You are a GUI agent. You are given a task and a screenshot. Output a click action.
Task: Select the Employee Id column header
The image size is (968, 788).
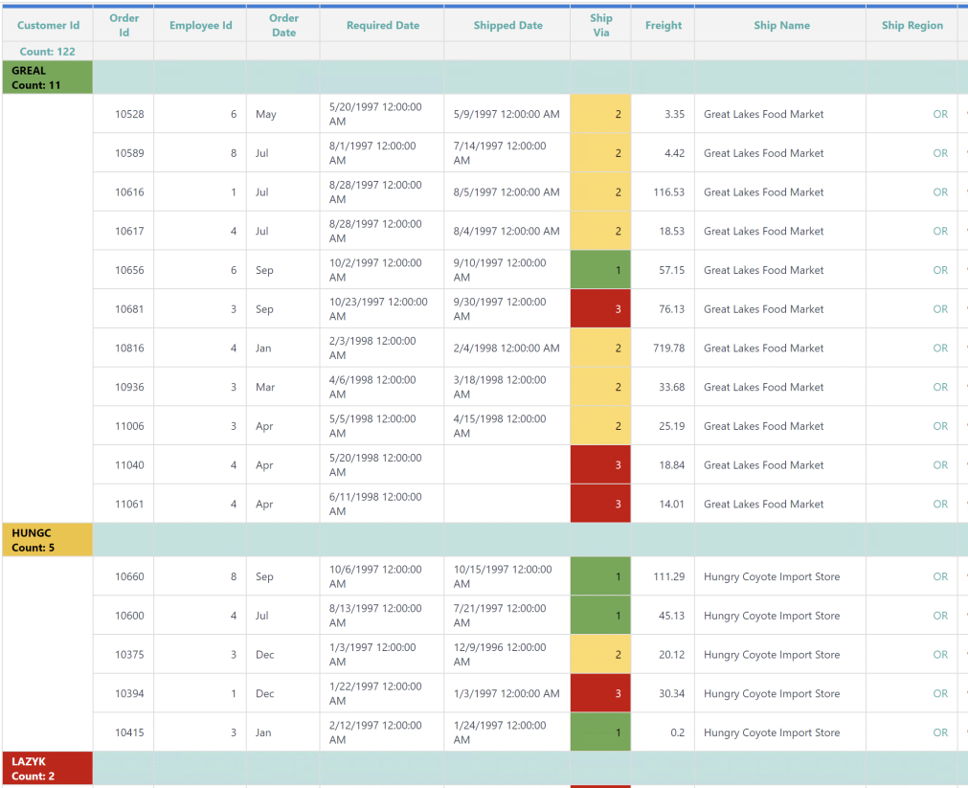(200, 25)
